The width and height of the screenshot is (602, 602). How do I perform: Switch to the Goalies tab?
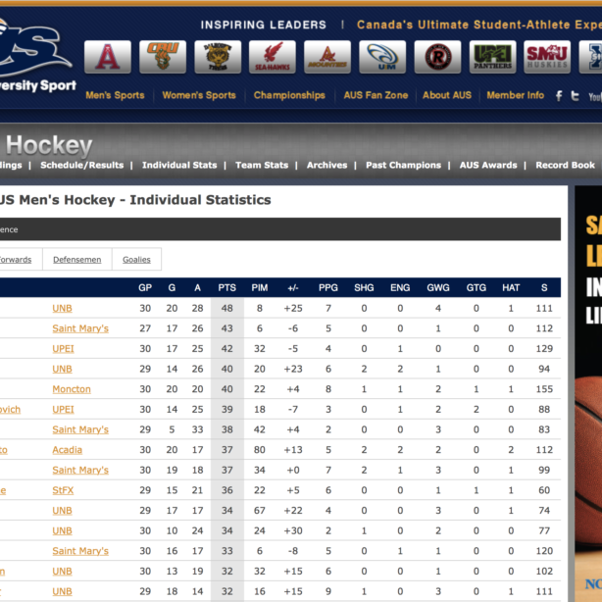click(x=136, y=260)
